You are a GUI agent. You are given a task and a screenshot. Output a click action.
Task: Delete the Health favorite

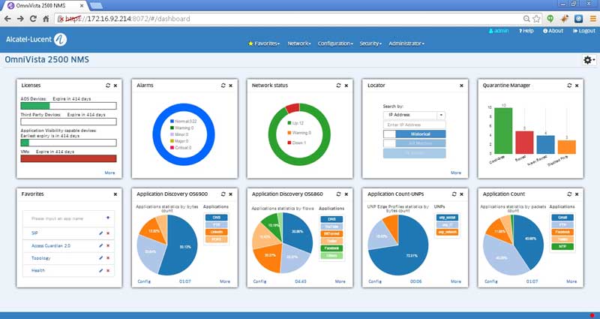[x=108, y=270]
